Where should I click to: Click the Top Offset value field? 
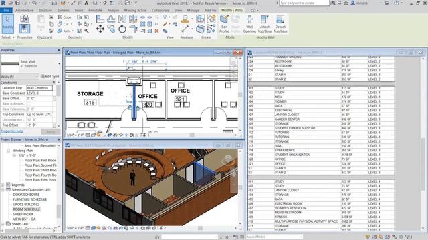point(39,125)
